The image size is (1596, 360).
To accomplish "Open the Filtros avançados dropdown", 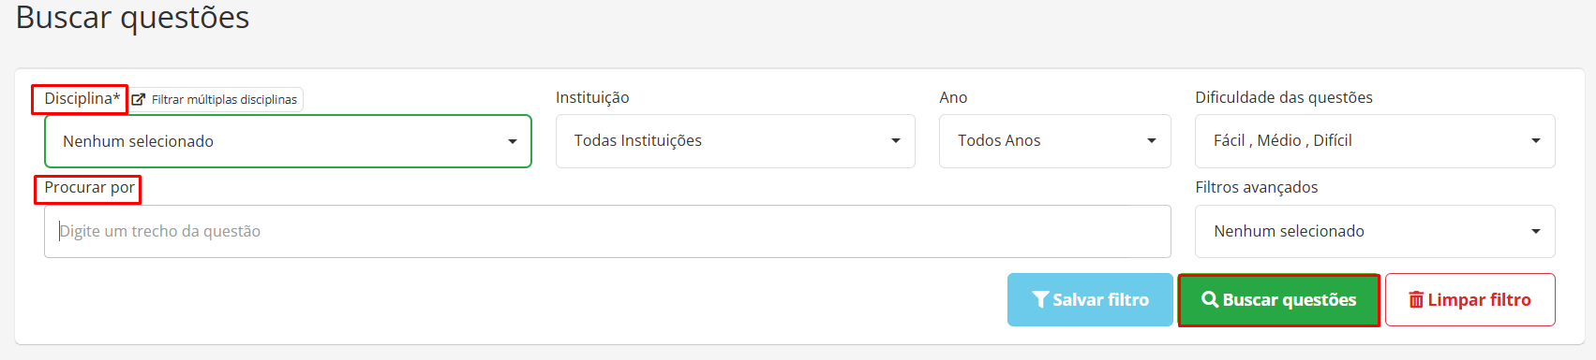I will click(x=1375, y=231).
